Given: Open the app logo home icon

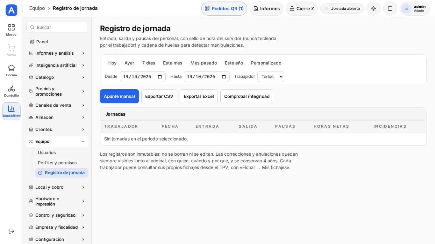Looking at the screenshot, I should (x=11, y=10).
